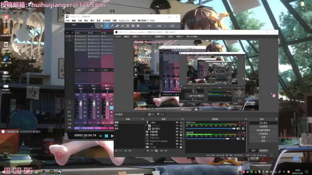This screenshot has height=175, width=312.
Task: Toggle the lock on the VTS source
Action: (x=181, y=144)
